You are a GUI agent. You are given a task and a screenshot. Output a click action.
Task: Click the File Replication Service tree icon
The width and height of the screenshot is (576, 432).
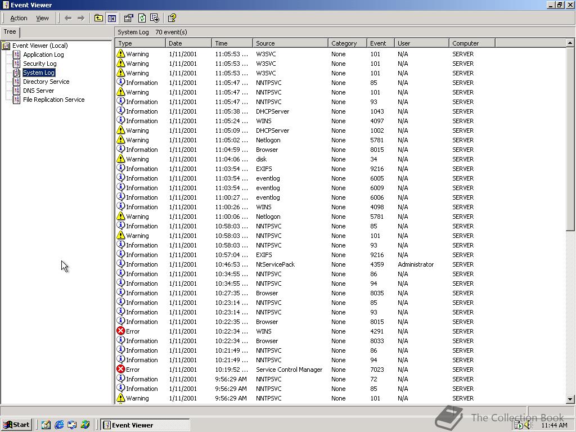(x=16, y=100)
